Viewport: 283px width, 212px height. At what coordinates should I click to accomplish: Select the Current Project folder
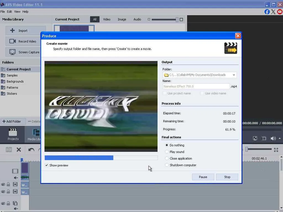point(19,69)
